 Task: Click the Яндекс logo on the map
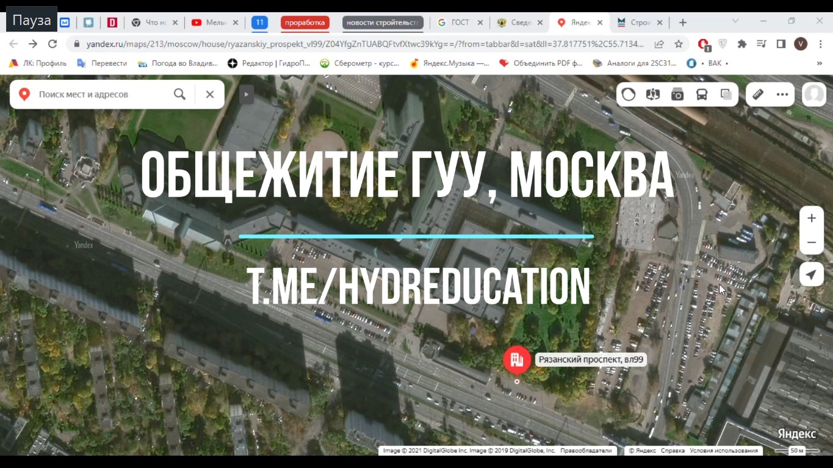[797, 434]
